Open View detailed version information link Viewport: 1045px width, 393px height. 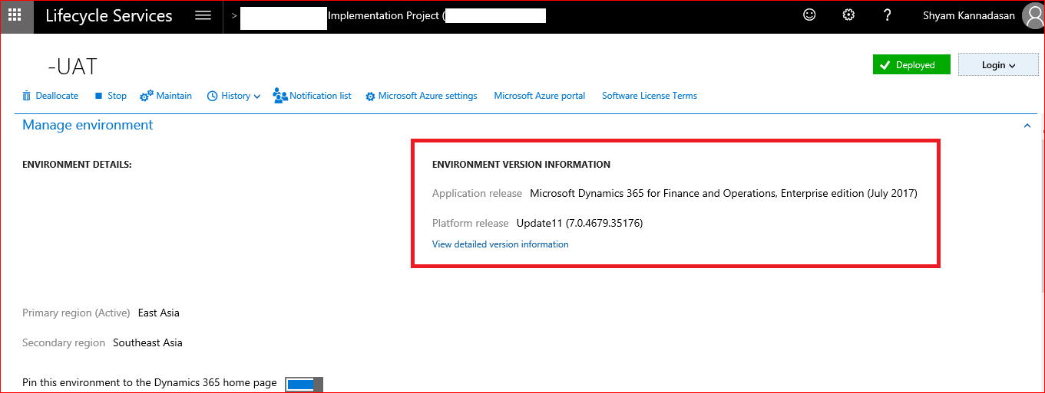[501, 244]
